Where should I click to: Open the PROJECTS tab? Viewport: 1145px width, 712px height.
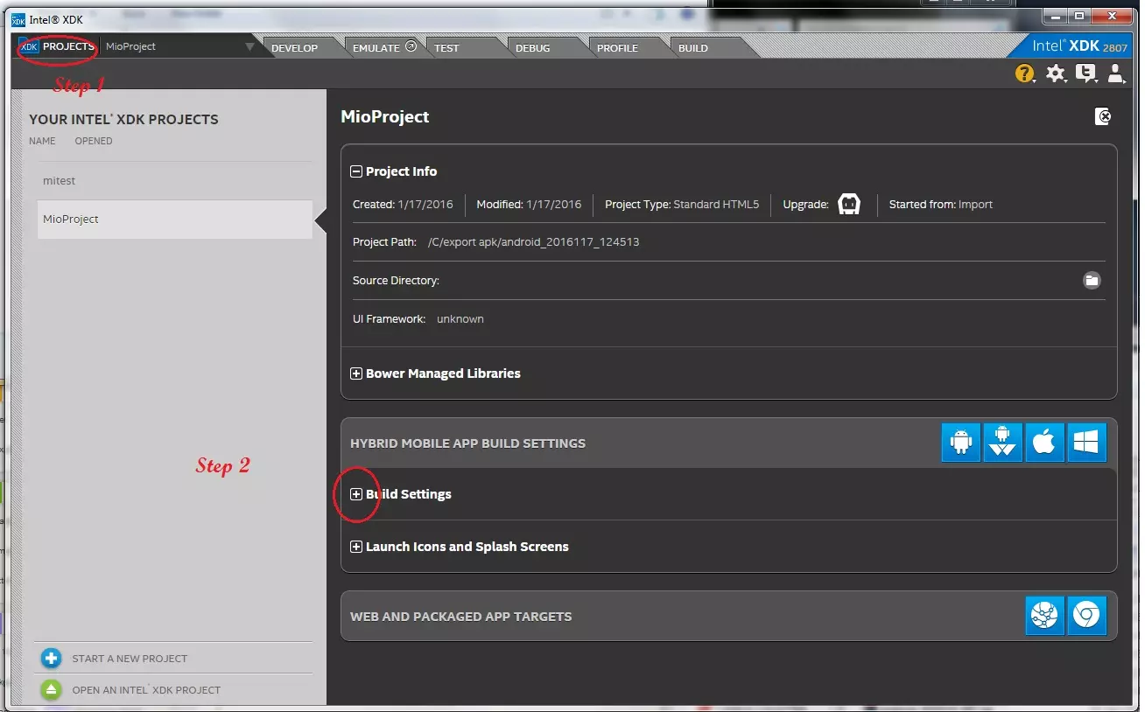click(58, 47)
